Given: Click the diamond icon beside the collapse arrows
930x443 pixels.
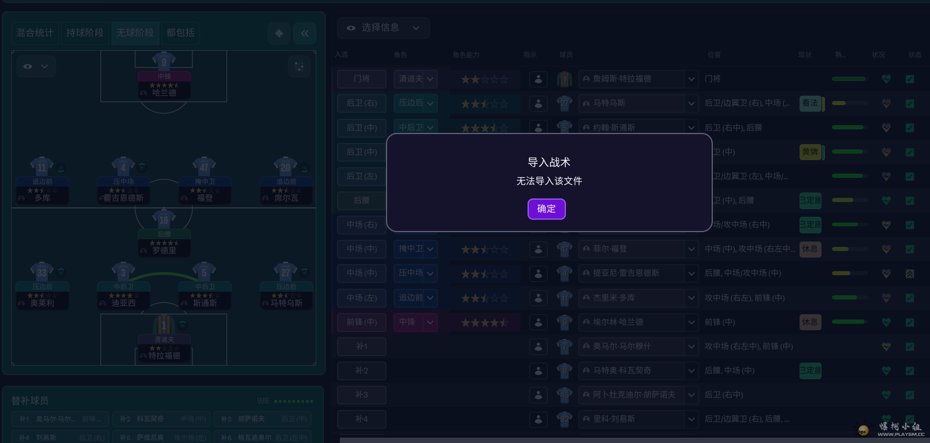Looking at the screenshot, I should point(279,34).
